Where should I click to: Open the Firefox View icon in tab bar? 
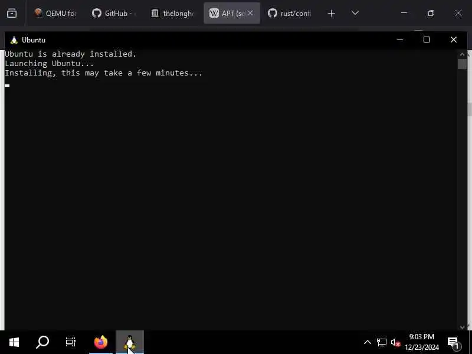pos(12,13)
